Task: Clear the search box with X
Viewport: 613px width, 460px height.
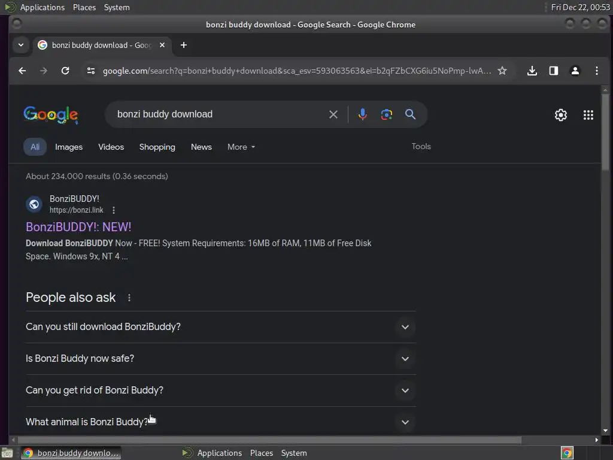Action: 333,114
